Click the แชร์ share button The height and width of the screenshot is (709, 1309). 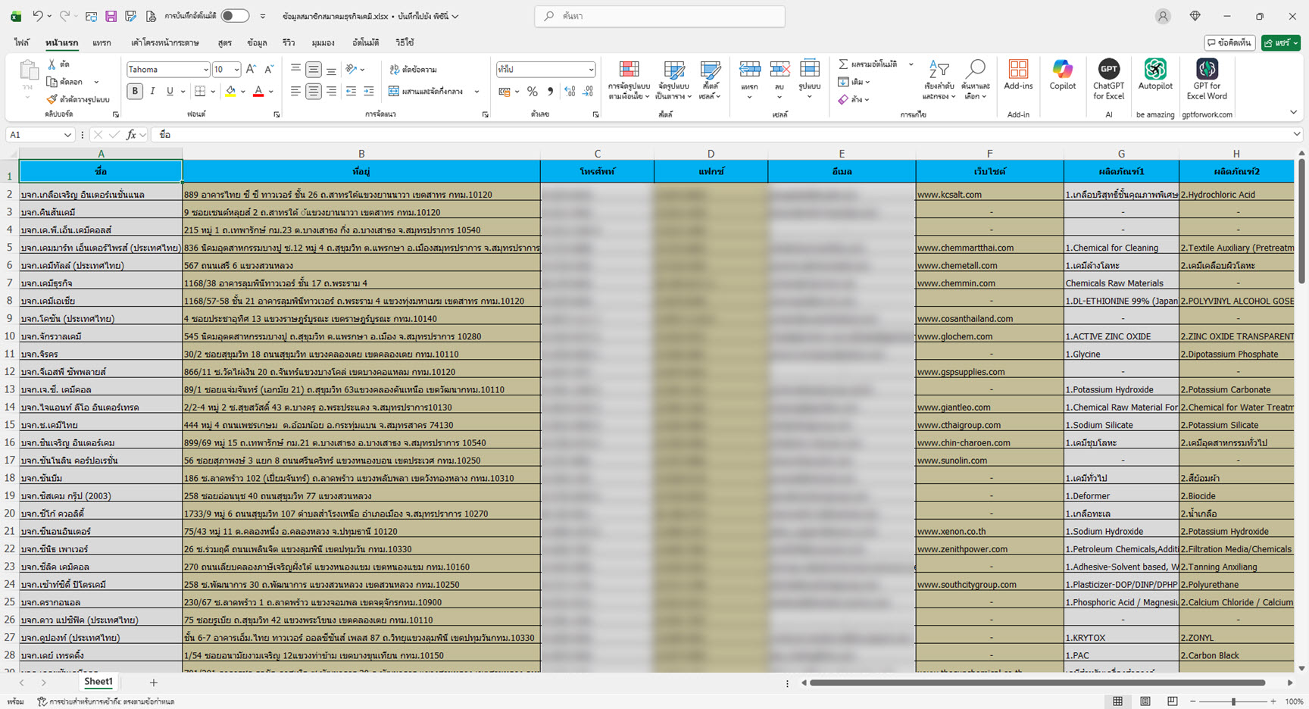(1280, 43)
